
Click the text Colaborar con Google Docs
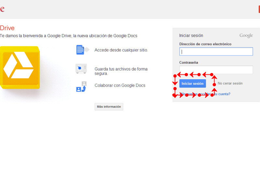120,85
